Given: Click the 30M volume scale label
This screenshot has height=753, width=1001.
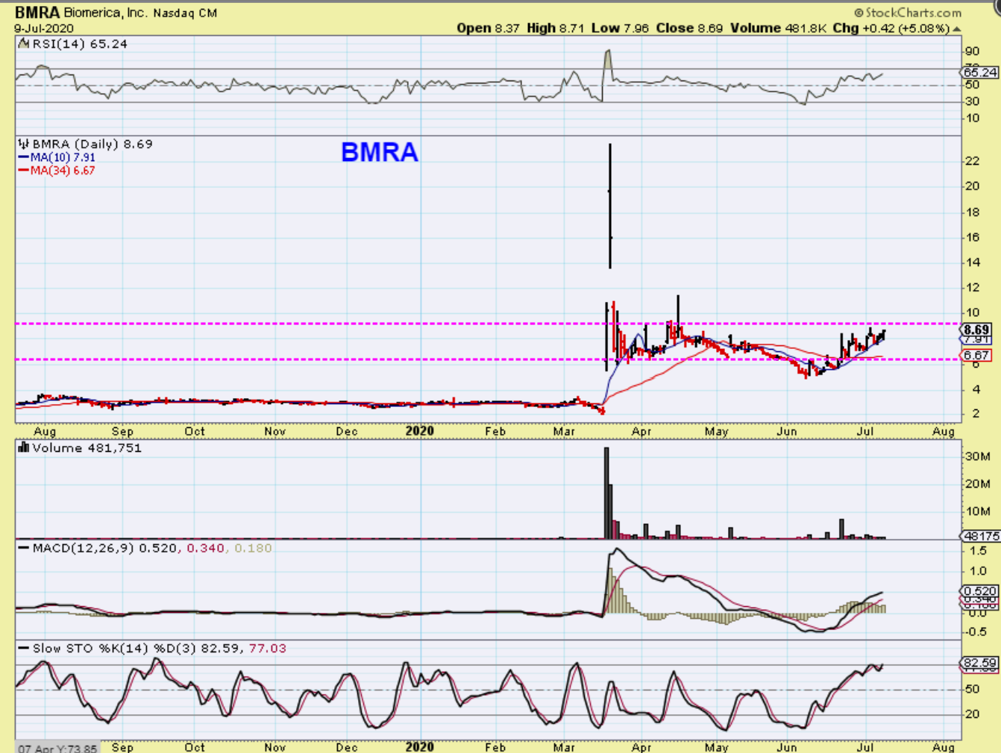Looking at the screenshot, I should [977, 456].
